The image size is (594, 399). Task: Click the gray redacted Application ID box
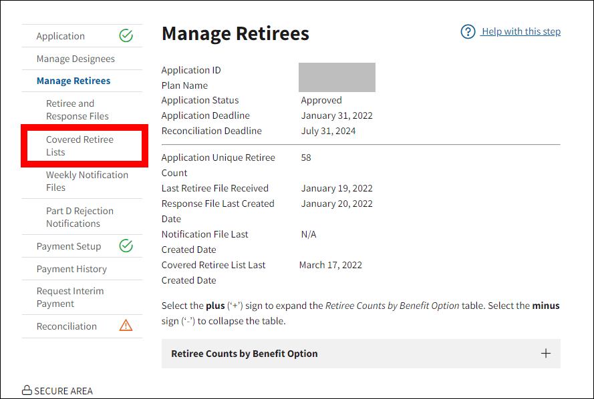pos(337,77)
